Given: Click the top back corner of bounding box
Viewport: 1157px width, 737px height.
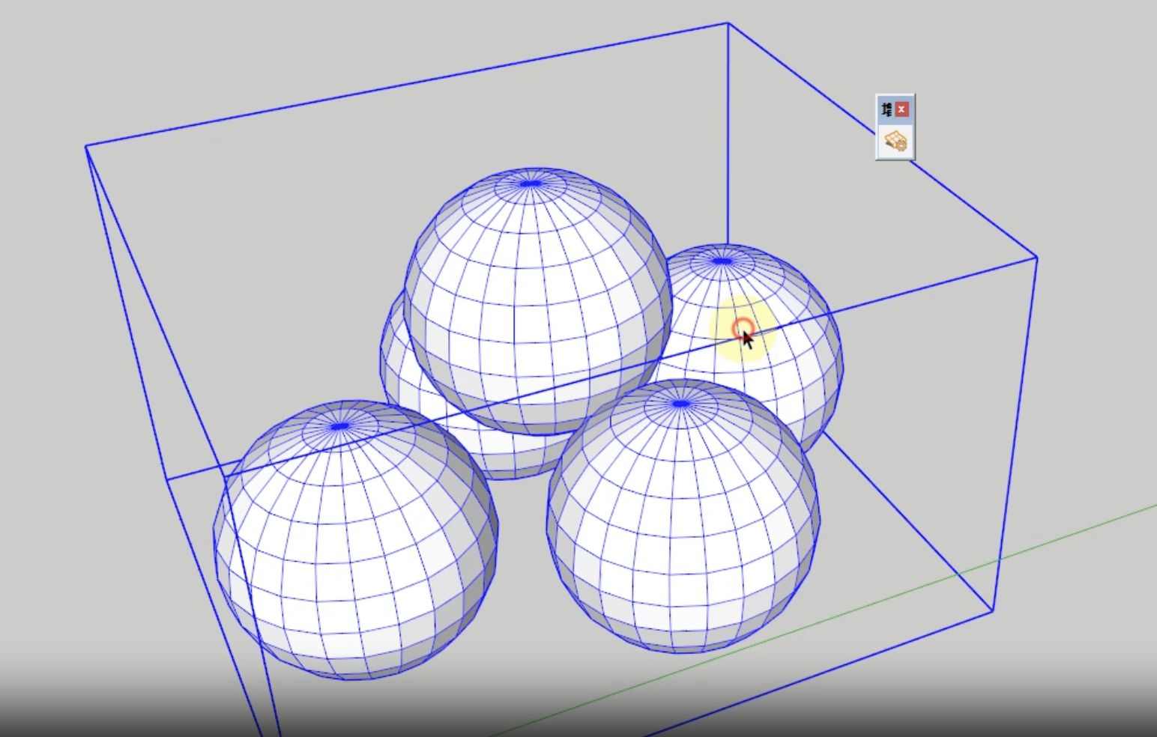Looking at the screenshot, I should point(728,23).
